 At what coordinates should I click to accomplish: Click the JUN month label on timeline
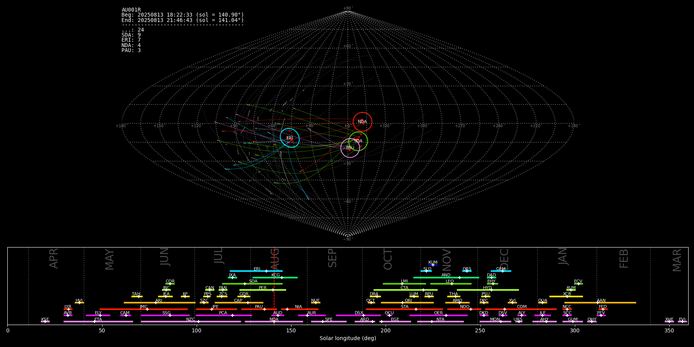(x=165, y=257)
